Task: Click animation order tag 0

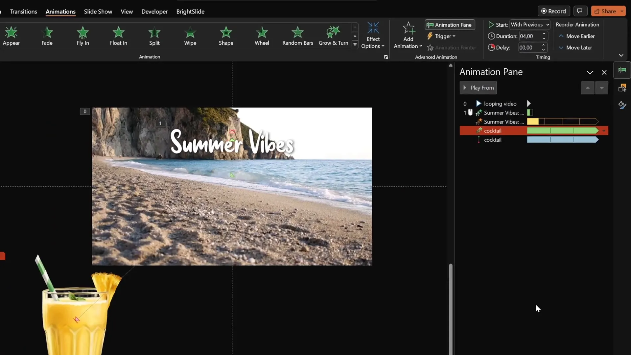Action: 85,111
